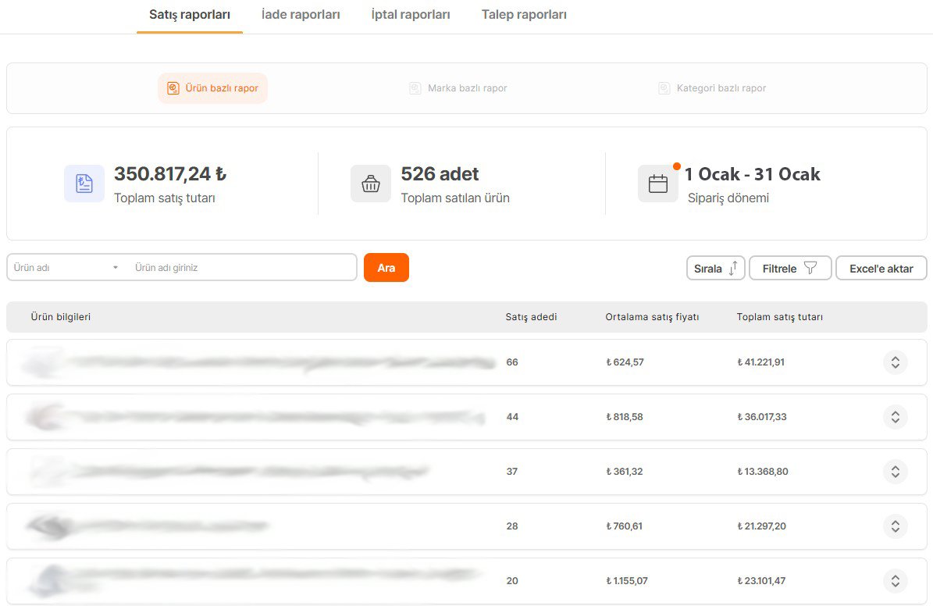Image resolution: width=933 pixels, height=606 pixels.
Task: Open the Ürün adı search type dropdown
Action: click(66, 268)
